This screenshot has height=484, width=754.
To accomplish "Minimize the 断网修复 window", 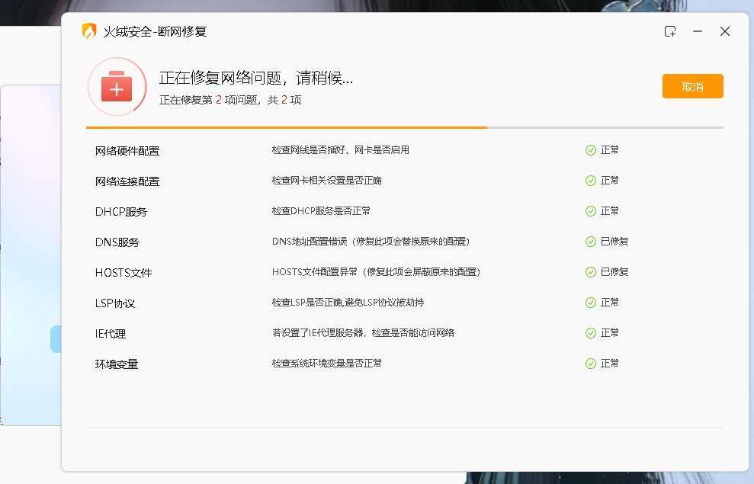I will click(698, 32).
